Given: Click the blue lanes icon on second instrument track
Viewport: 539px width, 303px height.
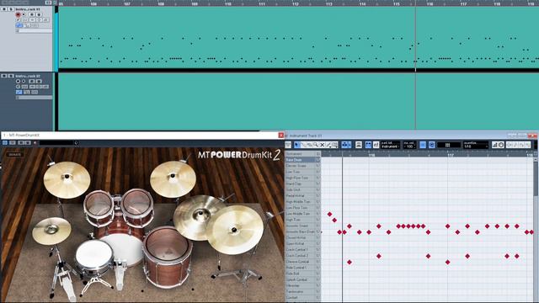Looking at the screenshot, I should [x=19, y=92].
